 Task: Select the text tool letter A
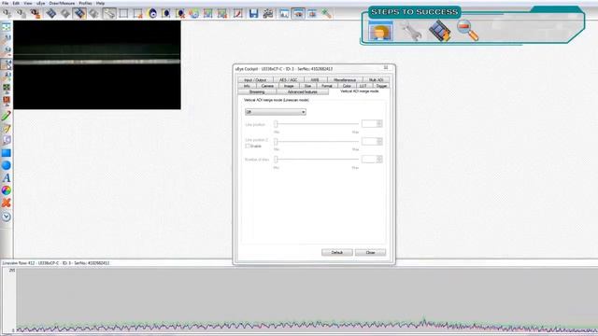coord(7,178)
